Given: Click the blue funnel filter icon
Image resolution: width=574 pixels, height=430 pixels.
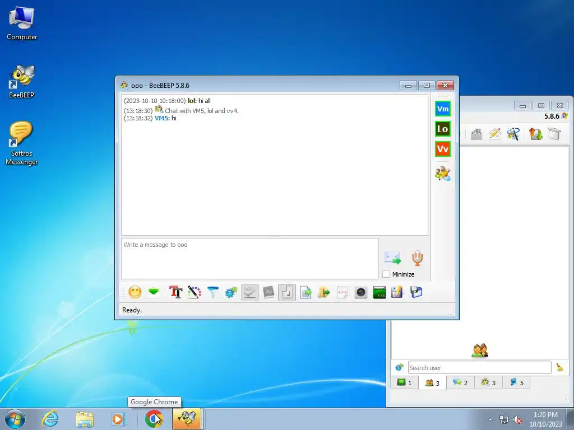Looking at the screenshot, I should [x=212, y=292].
